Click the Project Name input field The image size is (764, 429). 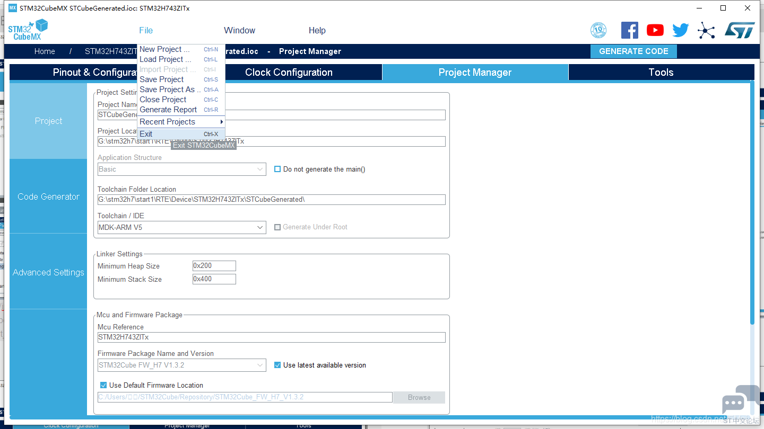click(x=272, y=115)
